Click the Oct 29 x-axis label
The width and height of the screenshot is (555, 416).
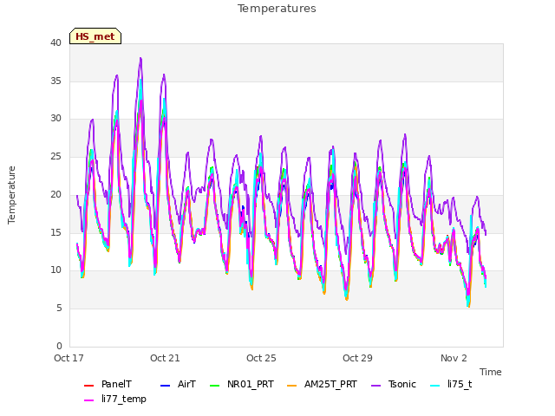click(357, 358)
